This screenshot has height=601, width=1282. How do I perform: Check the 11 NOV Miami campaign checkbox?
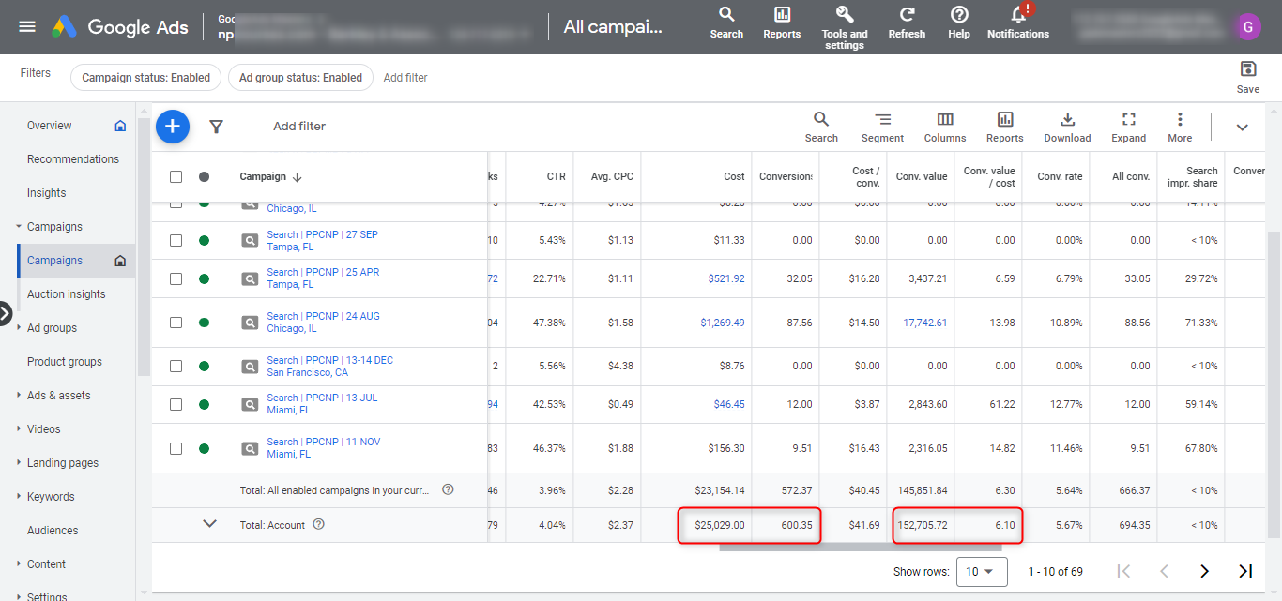[176, 448]
